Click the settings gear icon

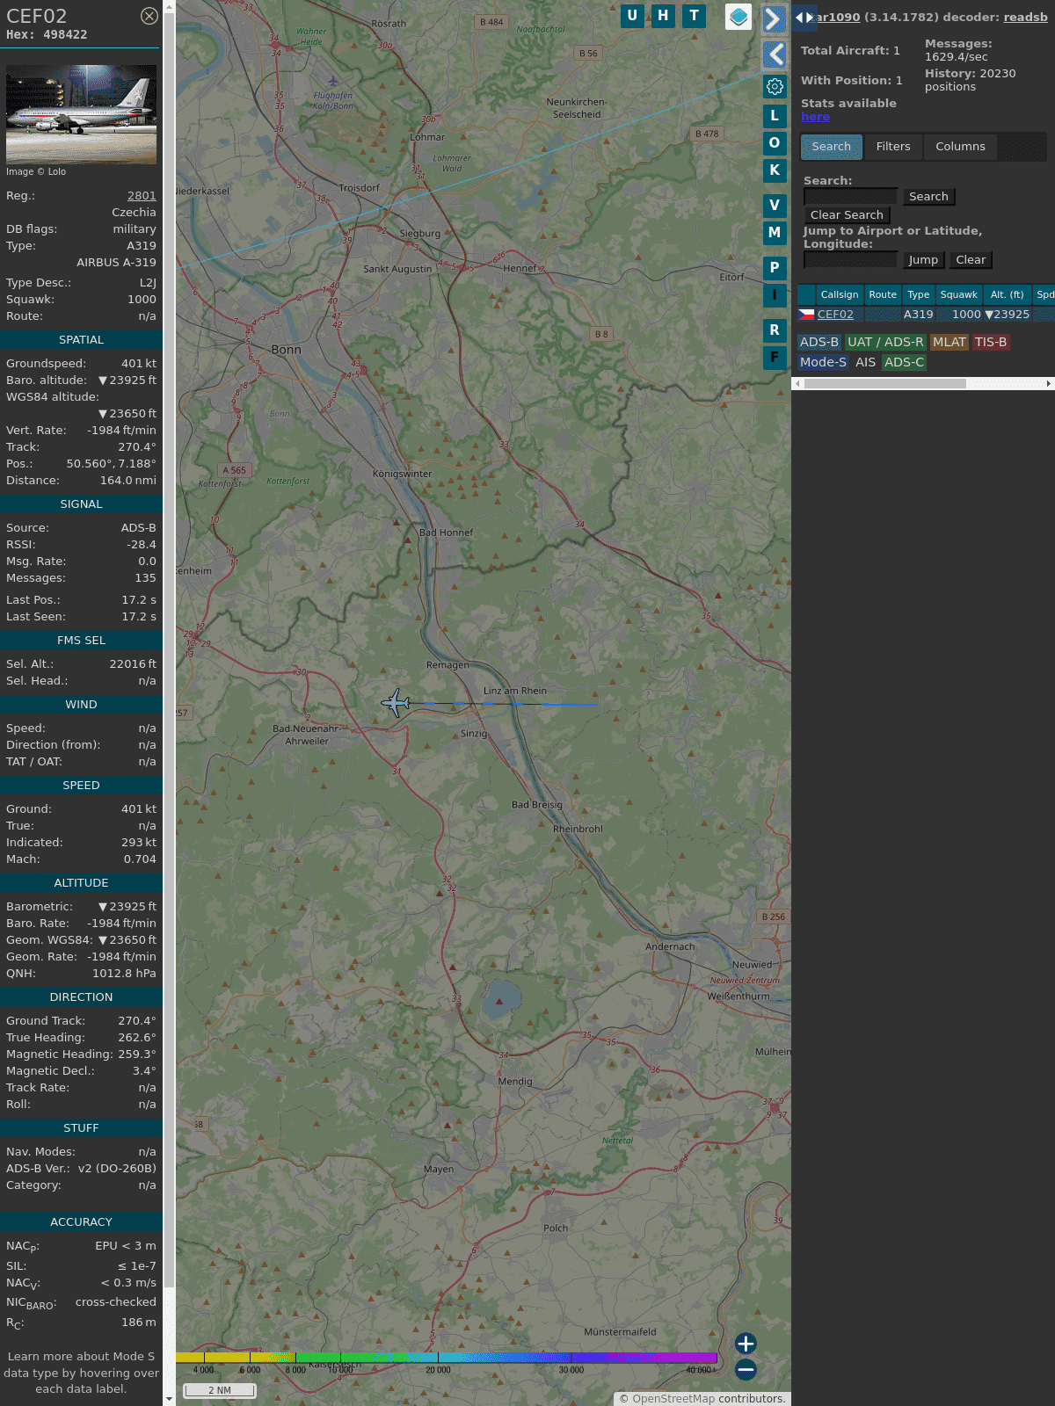pos(775,86)
